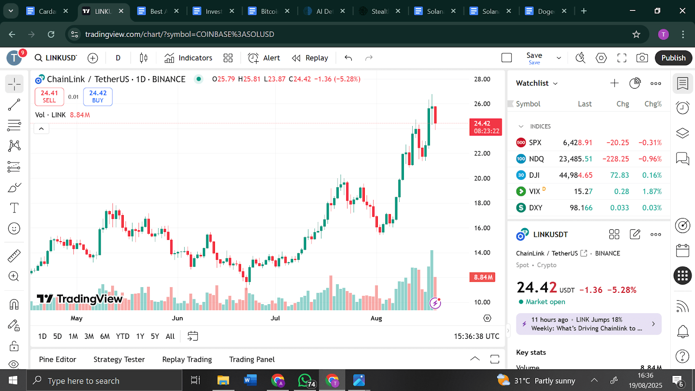This screenshot has width=695, height=391.
Task: Open the save layout dropdown arrow
Action: coord(559,58)
